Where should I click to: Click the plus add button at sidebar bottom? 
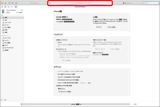pos(2,100)
